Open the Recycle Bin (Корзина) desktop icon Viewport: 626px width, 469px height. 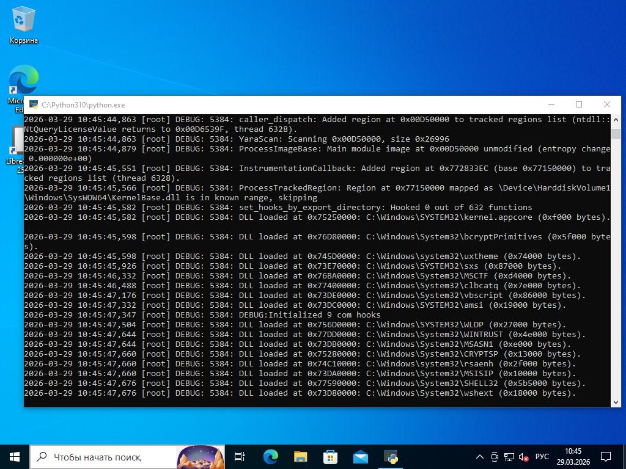click(x=23, y=24)
